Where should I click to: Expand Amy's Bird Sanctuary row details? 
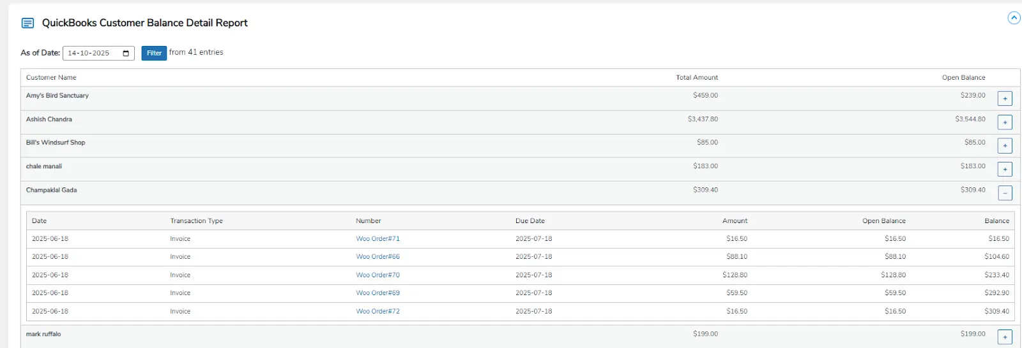click(1005, 99)
